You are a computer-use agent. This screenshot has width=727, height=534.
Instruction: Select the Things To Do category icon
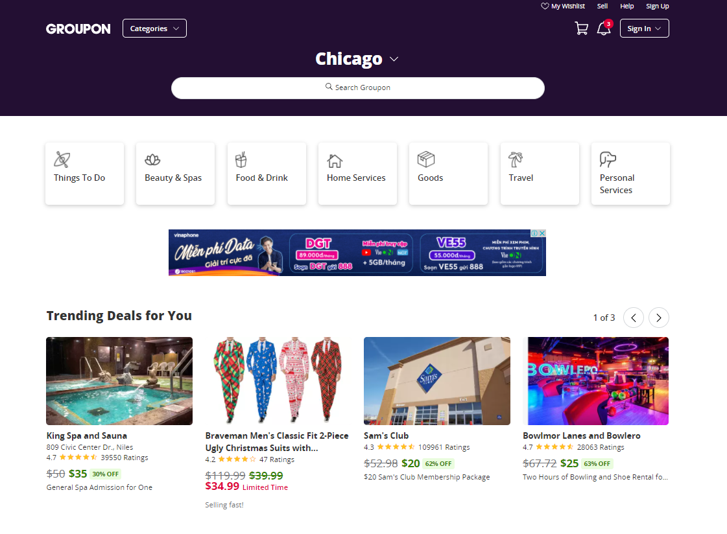pyautogui.click(x=62, y=160)
